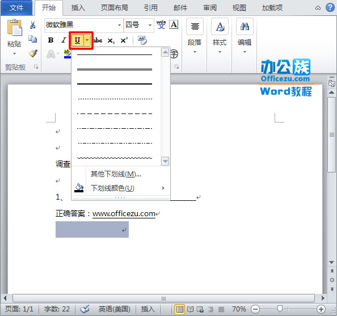Click the Copy icon
This screenshot has height=316, width=337.
tap(32, 39)
